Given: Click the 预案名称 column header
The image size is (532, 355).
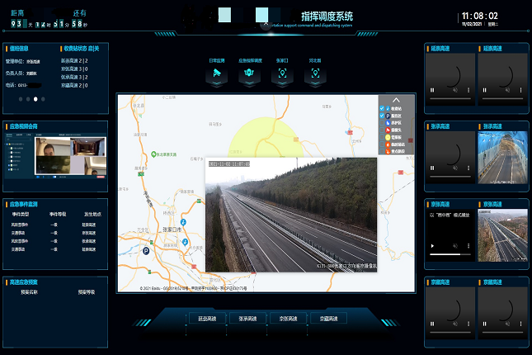Looking at the screenshot, I should 29,291.
